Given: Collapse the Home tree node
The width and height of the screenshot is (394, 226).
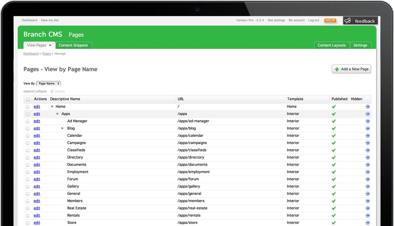Looking at the screenshot, I should pyautogui.click(x=52, y=107).
